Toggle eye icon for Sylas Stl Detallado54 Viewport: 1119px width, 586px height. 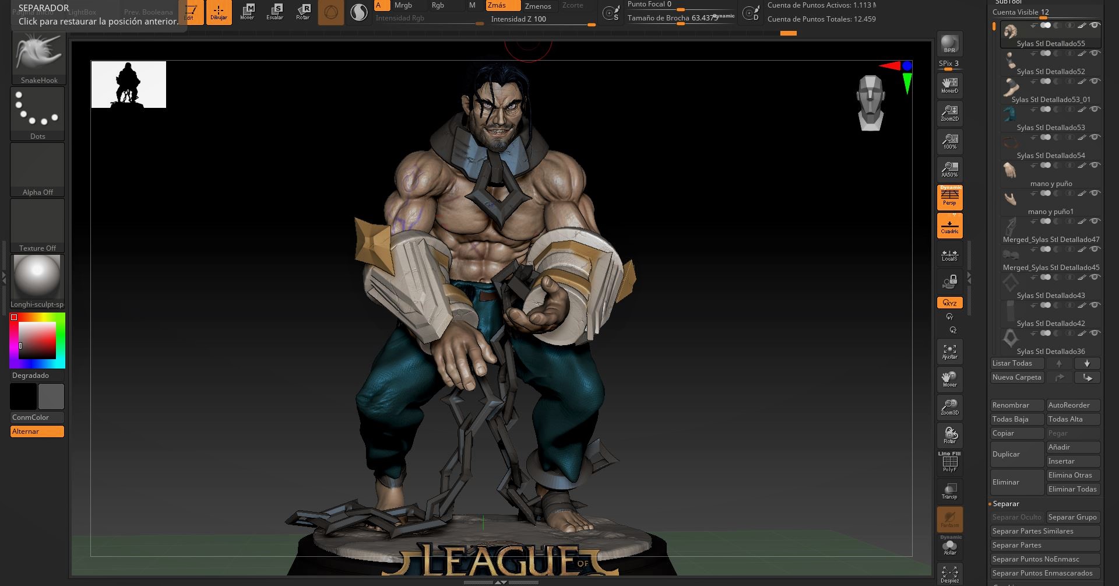coord(1095,137)
